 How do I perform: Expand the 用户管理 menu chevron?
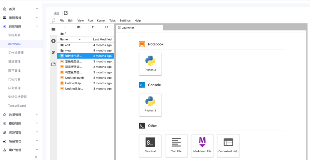[x=37, y=149]
